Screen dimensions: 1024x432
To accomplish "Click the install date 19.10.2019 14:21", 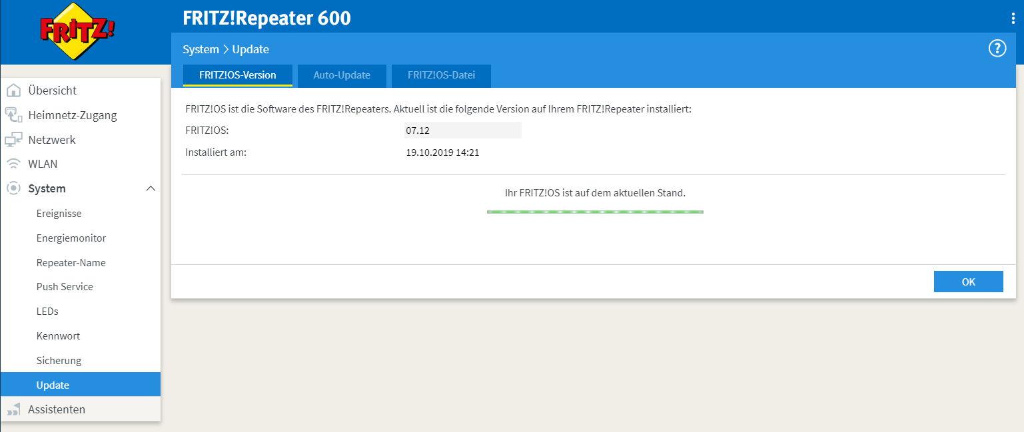I will (x=442, y=152).
